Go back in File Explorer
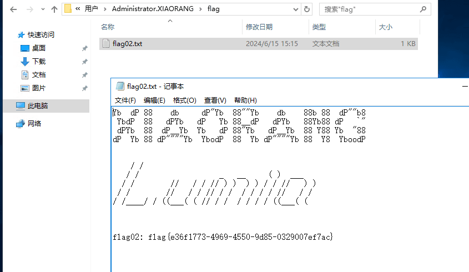469x272 pixels. click(13, 9)
